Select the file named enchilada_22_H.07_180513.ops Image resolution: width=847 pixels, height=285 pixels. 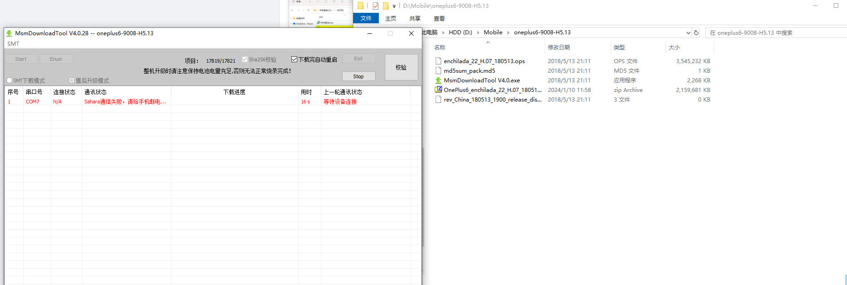coord(484,61)
